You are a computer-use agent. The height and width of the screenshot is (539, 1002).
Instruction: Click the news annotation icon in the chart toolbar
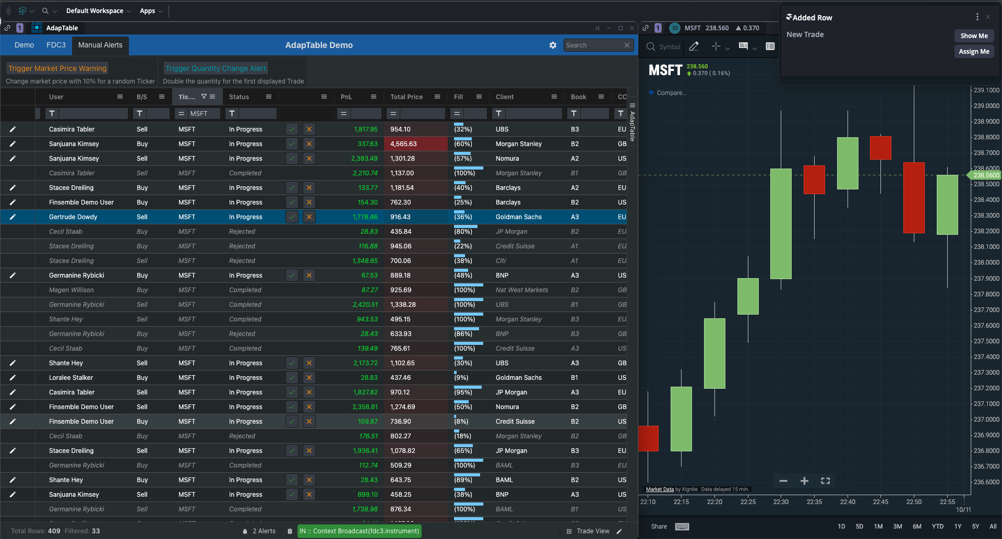point(743,46)
